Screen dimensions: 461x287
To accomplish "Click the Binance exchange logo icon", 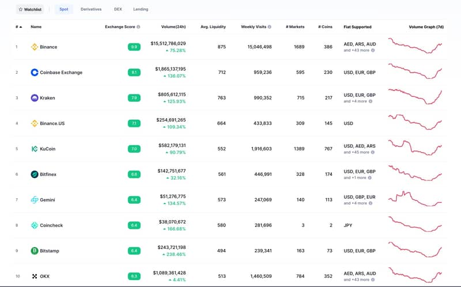I will click(x=35, y=47).
